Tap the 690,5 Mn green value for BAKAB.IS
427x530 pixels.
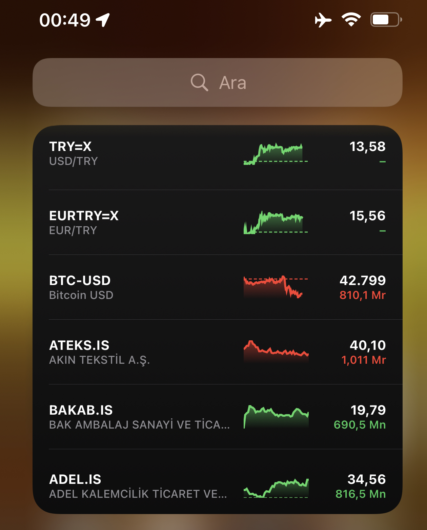coord(360,425)
